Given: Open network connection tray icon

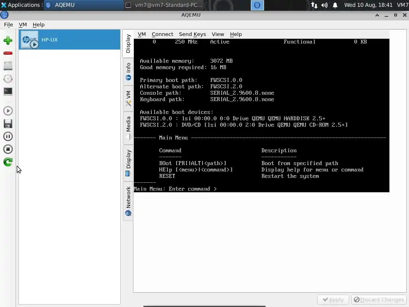Looking at the screenshot, I should [x=314, y=5].
